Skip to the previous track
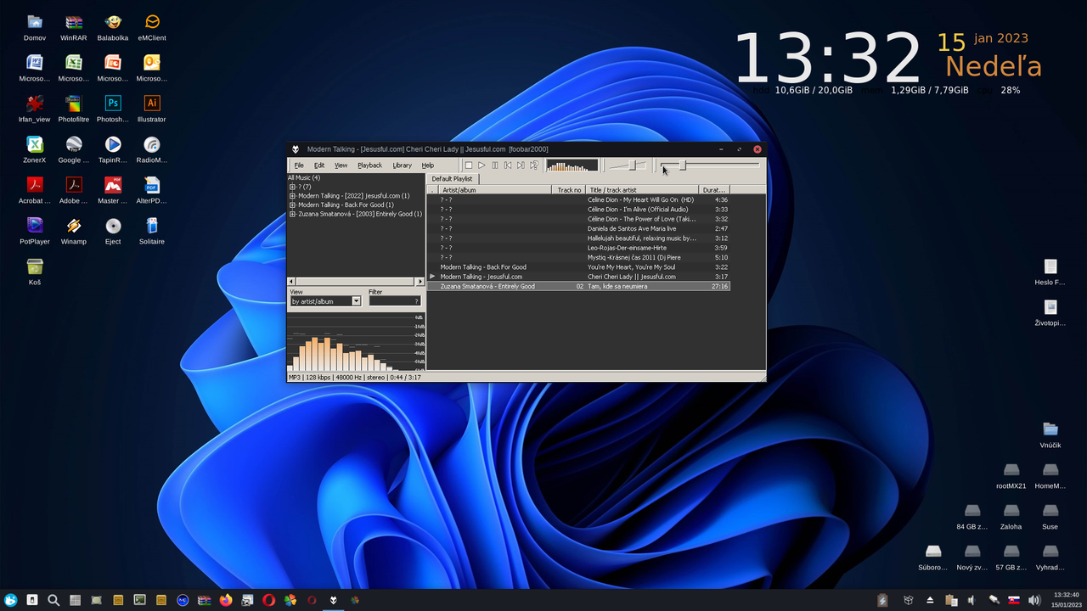The image size is (1087, 611). click(508, 165)
